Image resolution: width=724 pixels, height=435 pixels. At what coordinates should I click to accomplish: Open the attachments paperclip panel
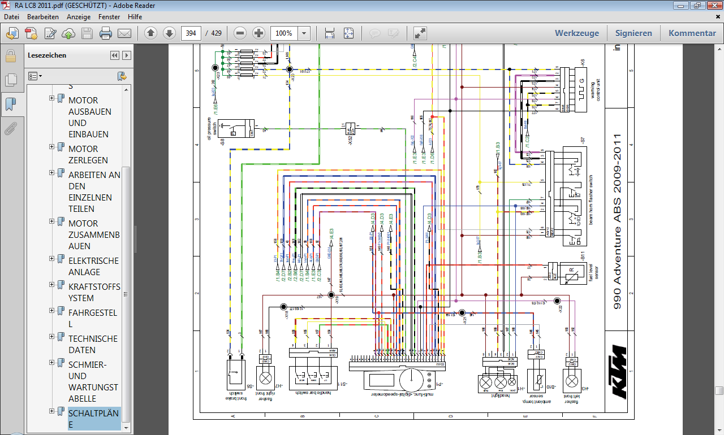click(10, 129)
